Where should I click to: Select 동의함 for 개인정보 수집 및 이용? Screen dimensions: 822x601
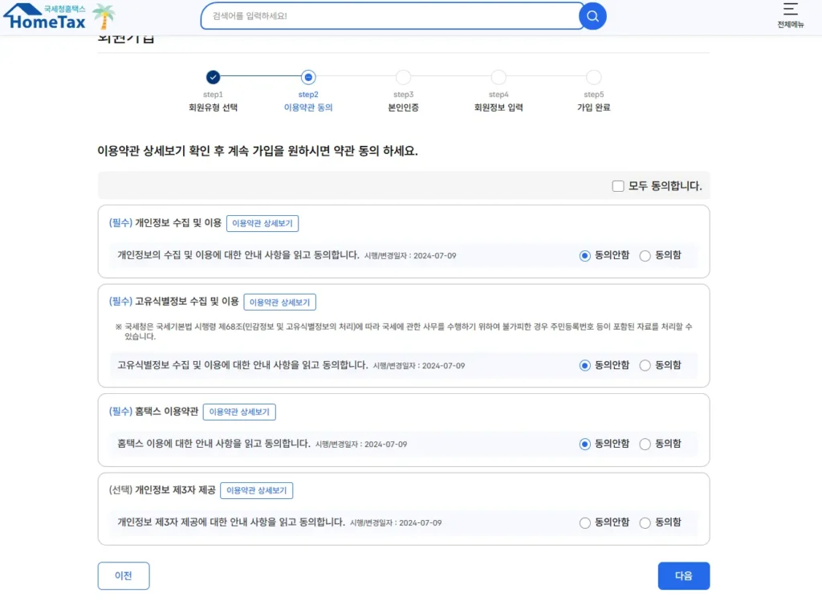tap(645, 256)
